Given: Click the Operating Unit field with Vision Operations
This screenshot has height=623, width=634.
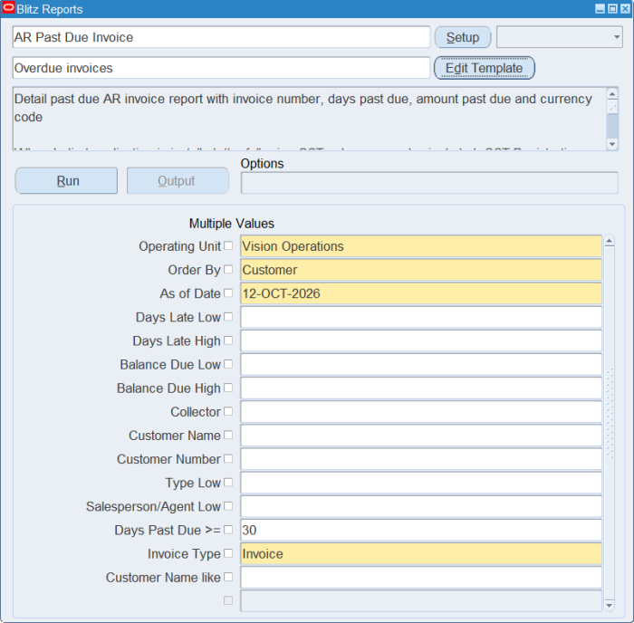Looking at the screenshot, I should click(x=421, y=246).
